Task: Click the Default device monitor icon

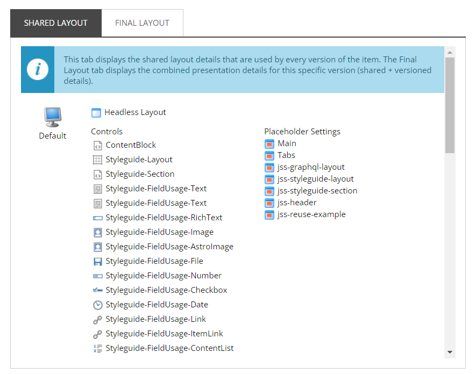Action: (52, 117)
